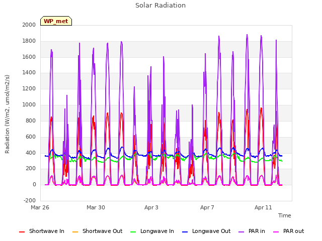Viewport: 322px width, 241px height.
Task: Click the 400 y-axis tick label
Action: (x=31, y=153)
